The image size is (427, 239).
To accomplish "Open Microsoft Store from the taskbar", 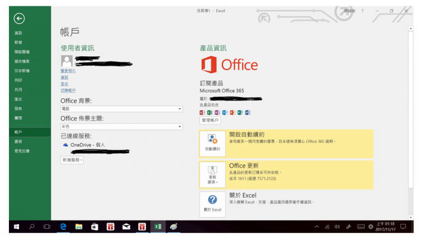I will (94, 227).
